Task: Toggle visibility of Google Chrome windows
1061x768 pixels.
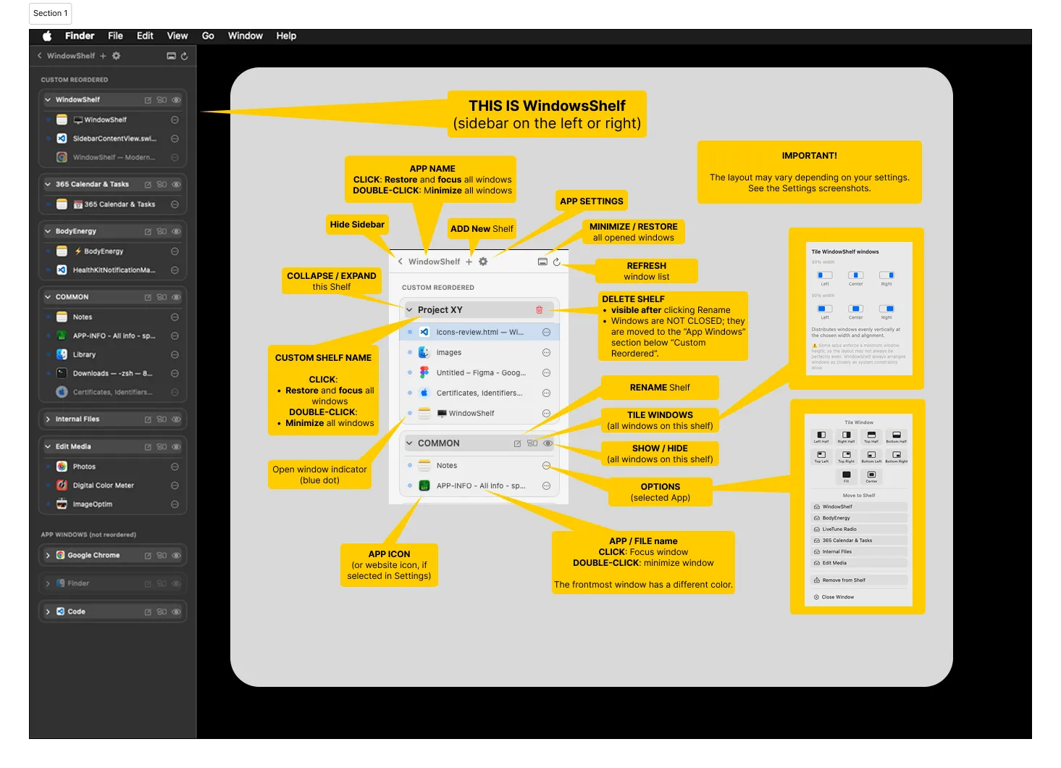Action: 176,556
